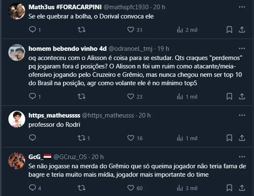Open more options for https_matheussss tweet
The image size is (254, 196).
[242, 115]
